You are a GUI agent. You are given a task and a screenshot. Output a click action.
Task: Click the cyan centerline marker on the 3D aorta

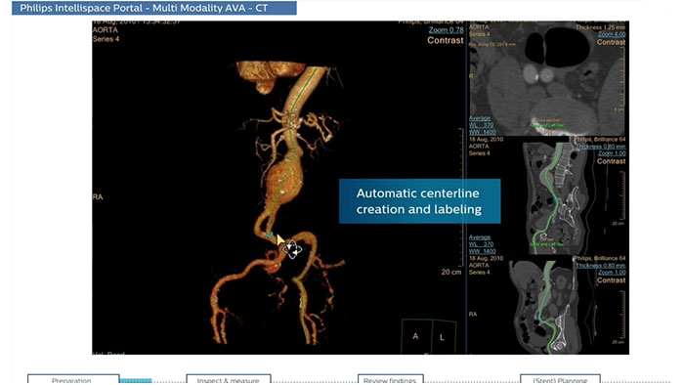270,235
